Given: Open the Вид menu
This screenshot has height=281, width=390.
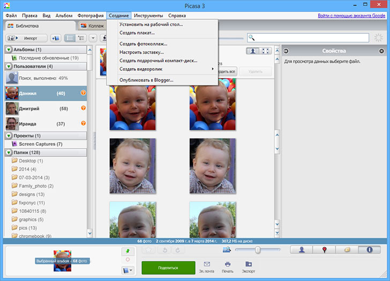Looking at the screenshot, I should [46, 16].
